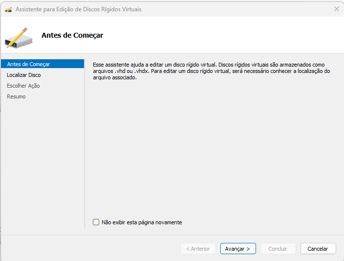Click the window title text in title bar
This screenshot has height=261, width=344.
tap(79, 9)
